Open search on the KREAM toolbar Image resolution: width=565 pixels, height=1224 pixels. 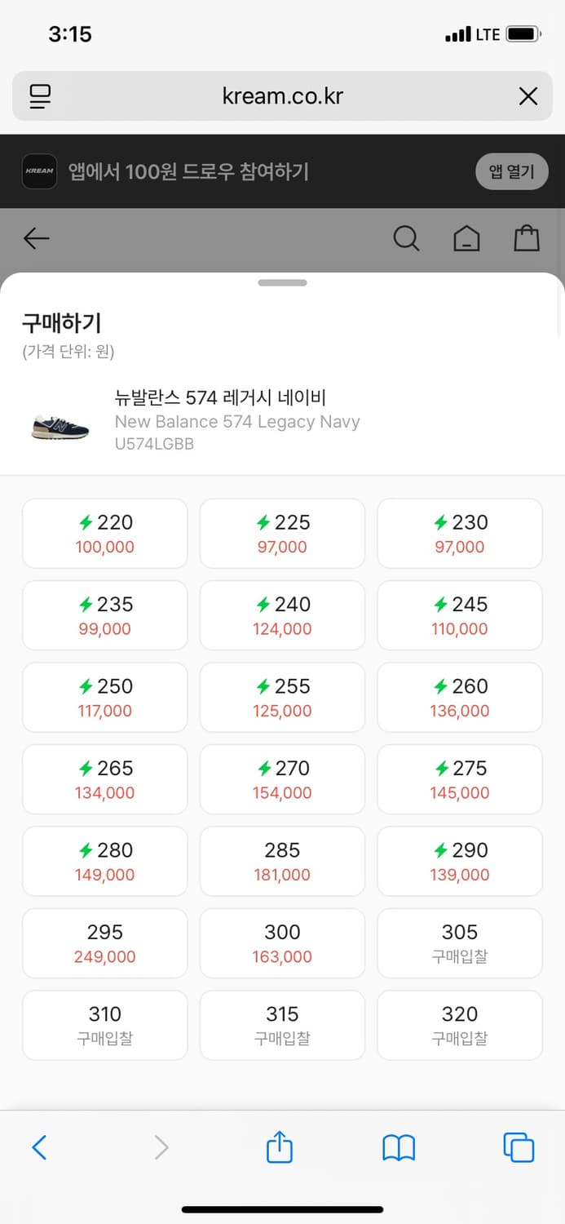(x=406, y=238)
